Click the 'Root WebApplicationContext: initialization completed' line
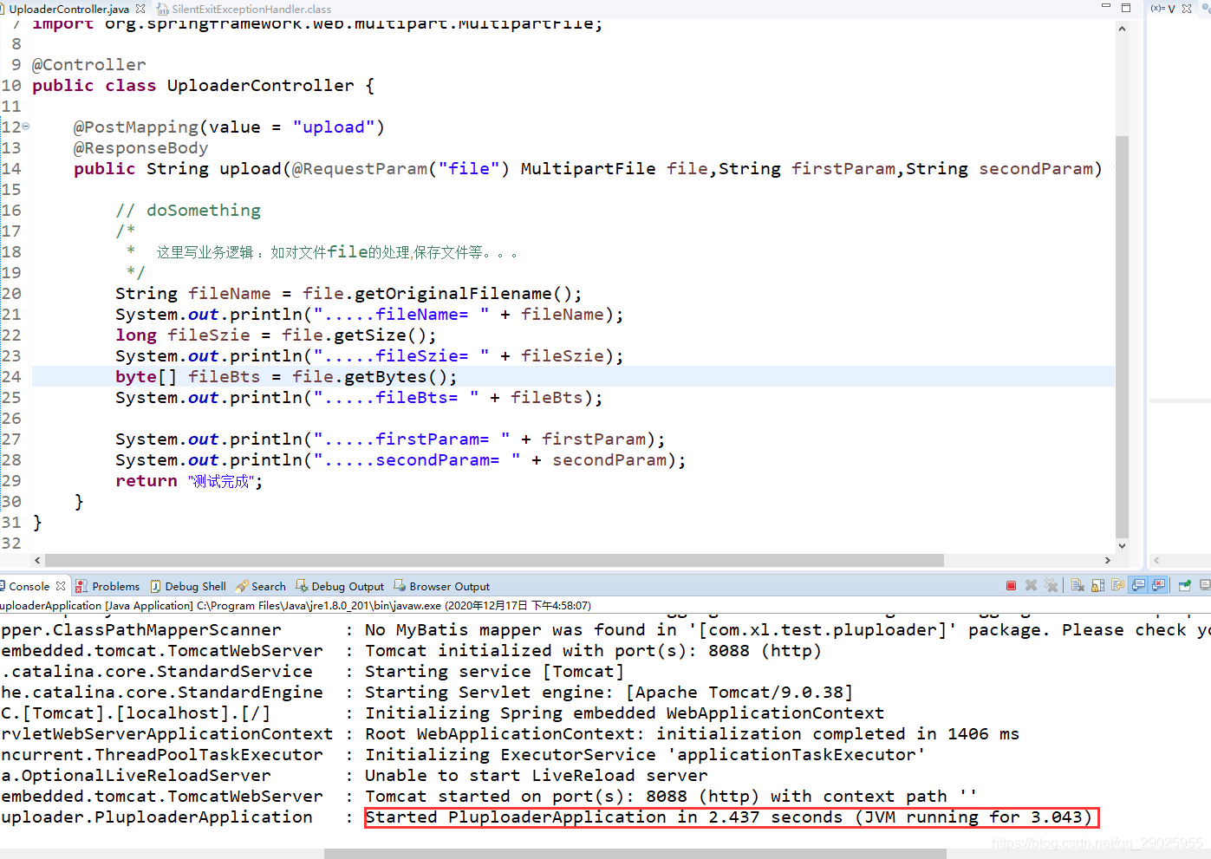The height and width of the screenshot is (859, 1211). (x=692, y=734)
